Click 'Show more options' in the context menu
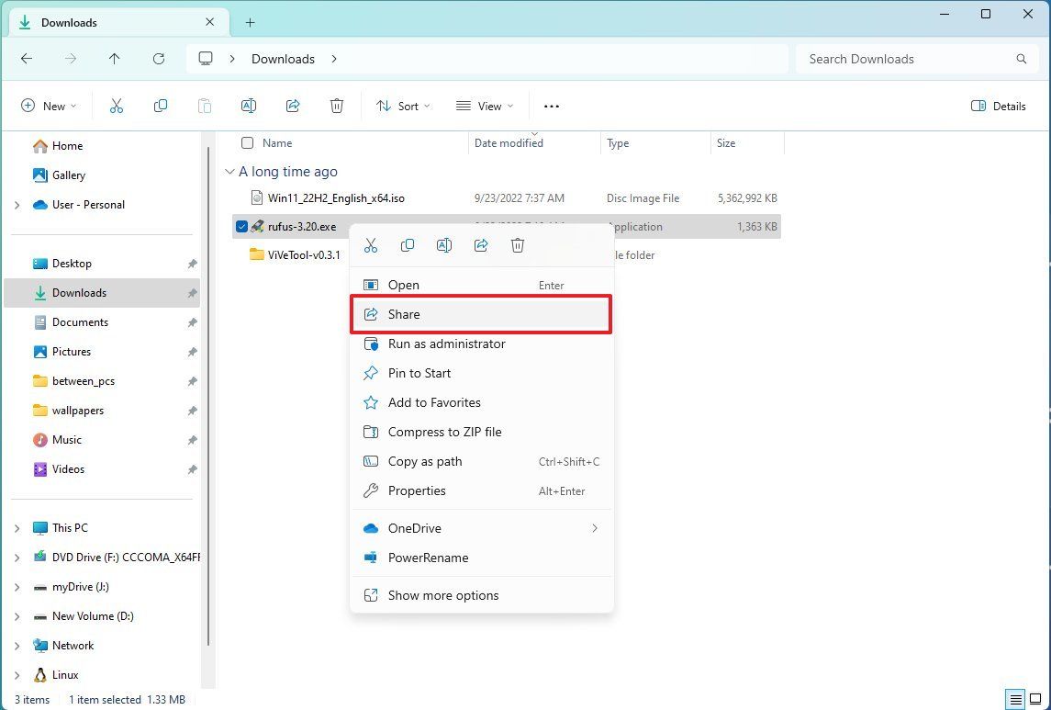The image size is (1051, 710). pos(443,595)
